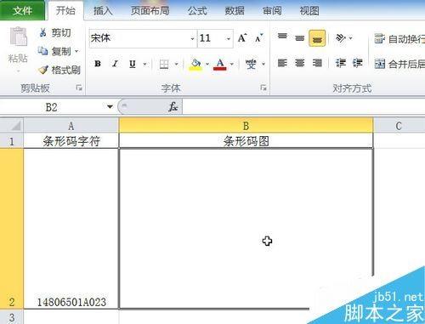Open the font name dropdown (宋体)

pos(192,38)
